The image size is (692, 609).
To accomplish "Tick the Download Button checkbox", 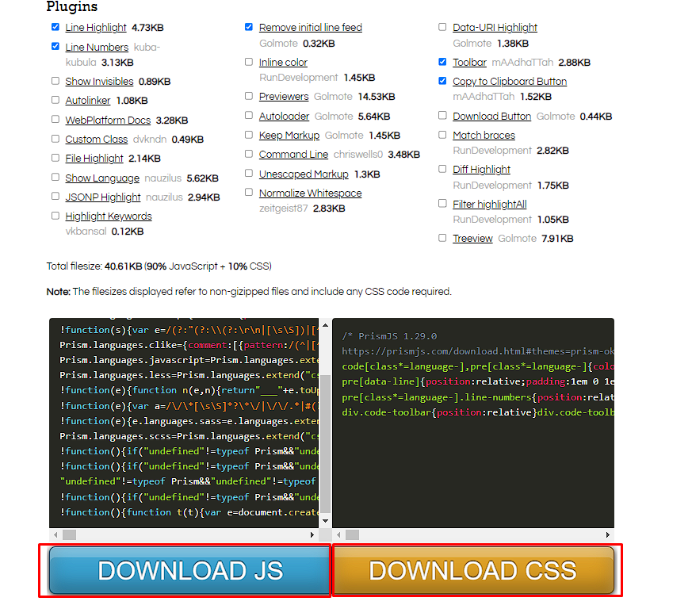I will pyautogui.click(x=442, y=115).
